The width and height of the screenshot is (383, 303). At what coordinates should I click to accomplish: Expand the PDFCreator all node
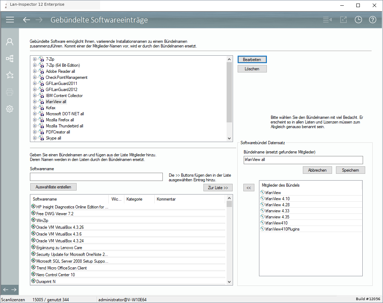click(35, 132)
